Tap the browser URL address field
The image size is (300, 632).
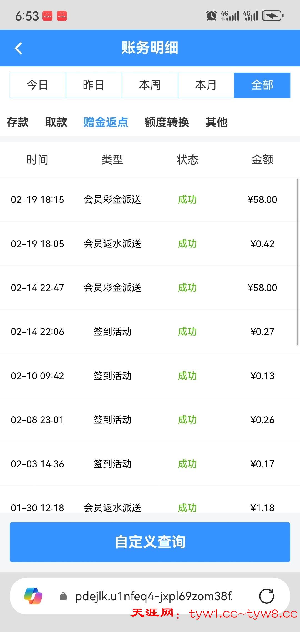[153, 596]
